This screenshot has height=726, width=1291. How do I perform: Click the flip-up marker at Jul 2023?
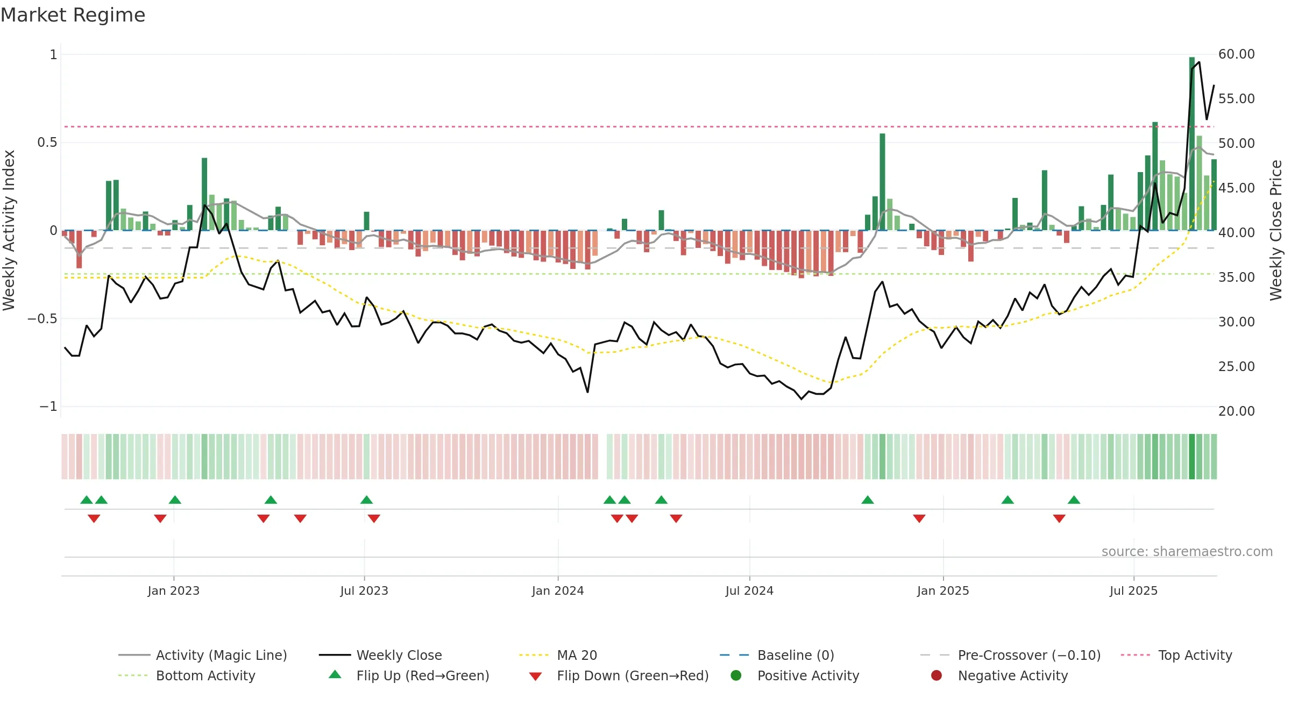click(366, 500)
